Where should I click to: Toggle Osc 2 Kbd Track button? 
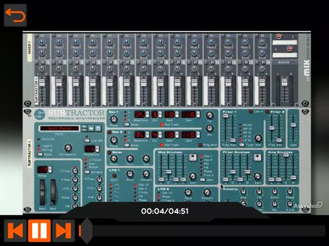(162, 145)
